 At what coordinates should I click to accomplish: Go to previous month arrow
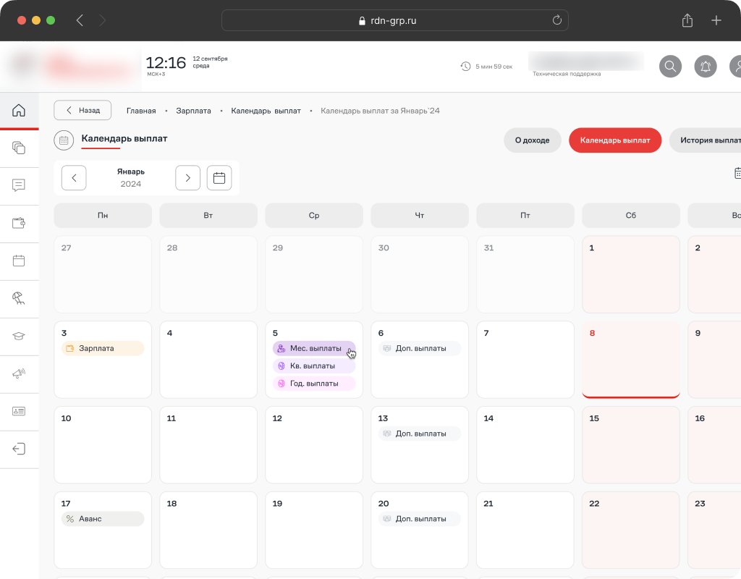pos(74,178)
